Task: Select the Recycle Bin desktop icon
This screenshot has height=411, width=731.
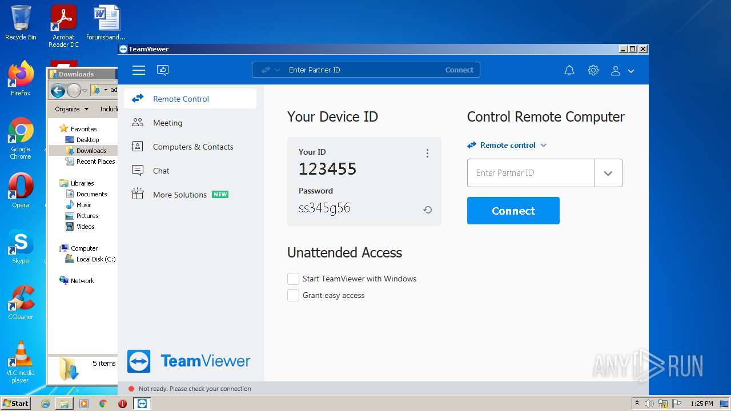Action: click(x=21, y=23)
